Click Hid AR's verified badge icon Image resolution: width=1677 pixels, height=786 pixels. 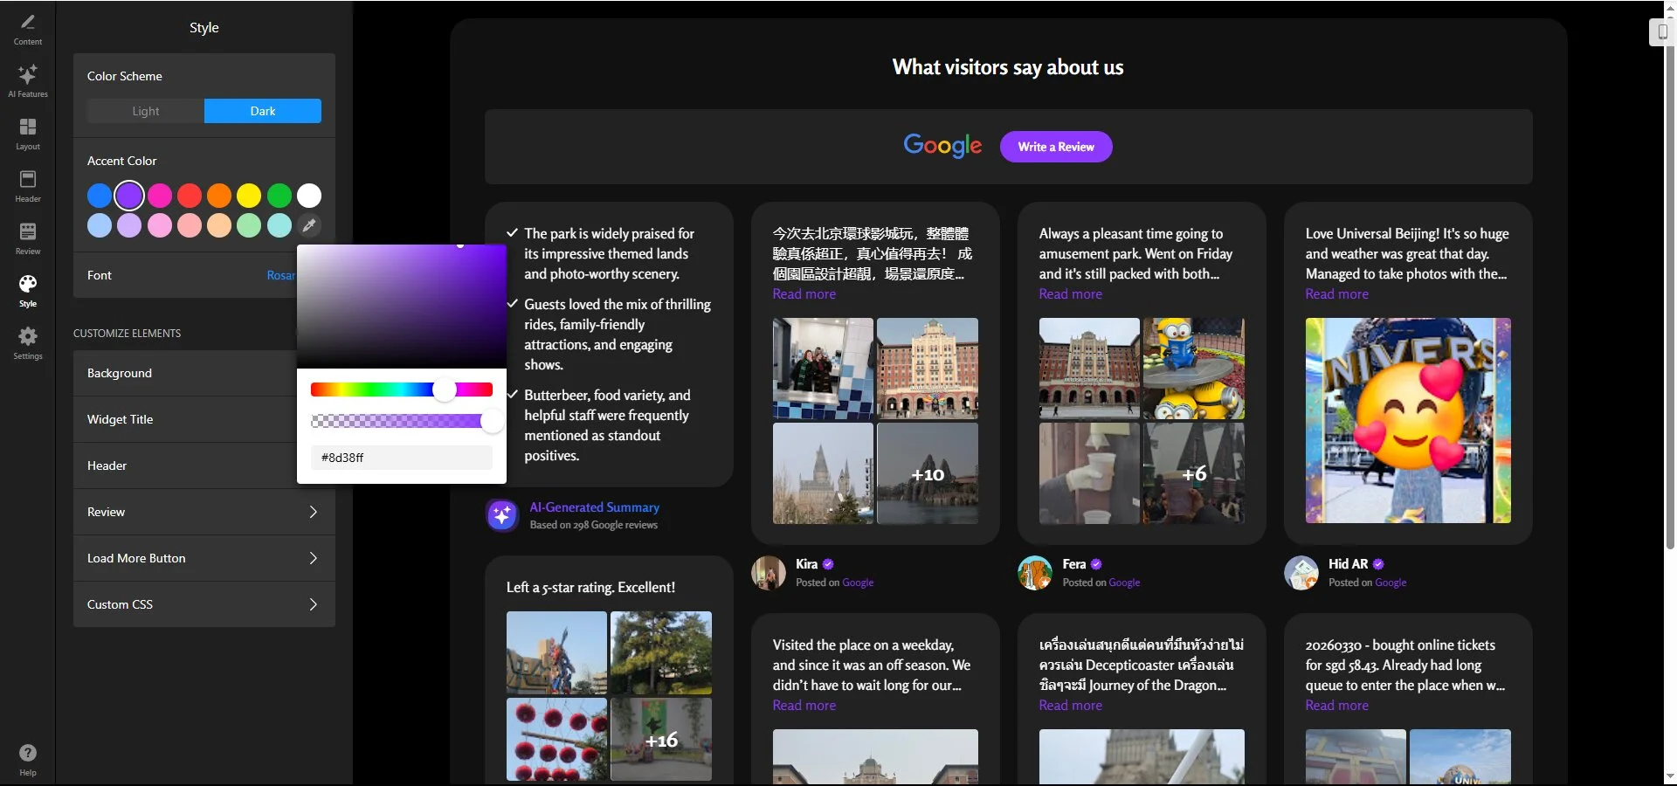1378,564
